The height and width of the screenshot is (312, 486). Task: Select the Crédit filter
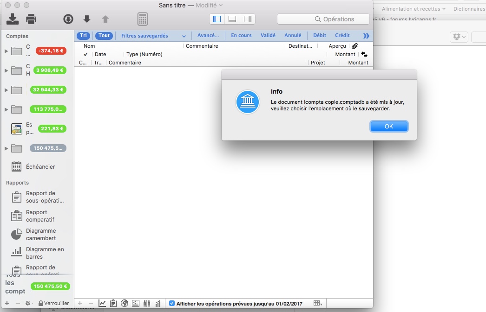[x=342, y=36]
